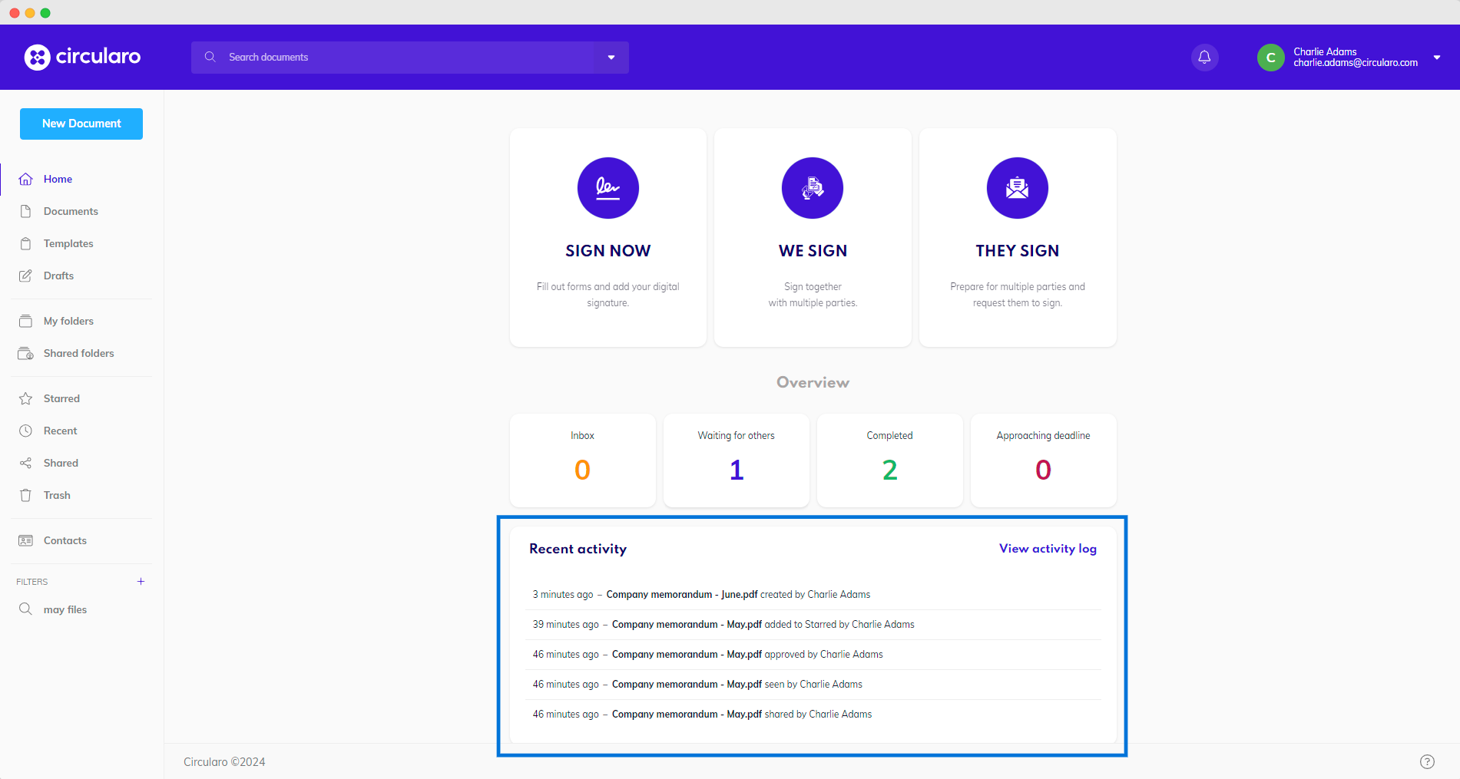Expand the search options dropdown arrow
1460x779 pixels.
[611, 58]
